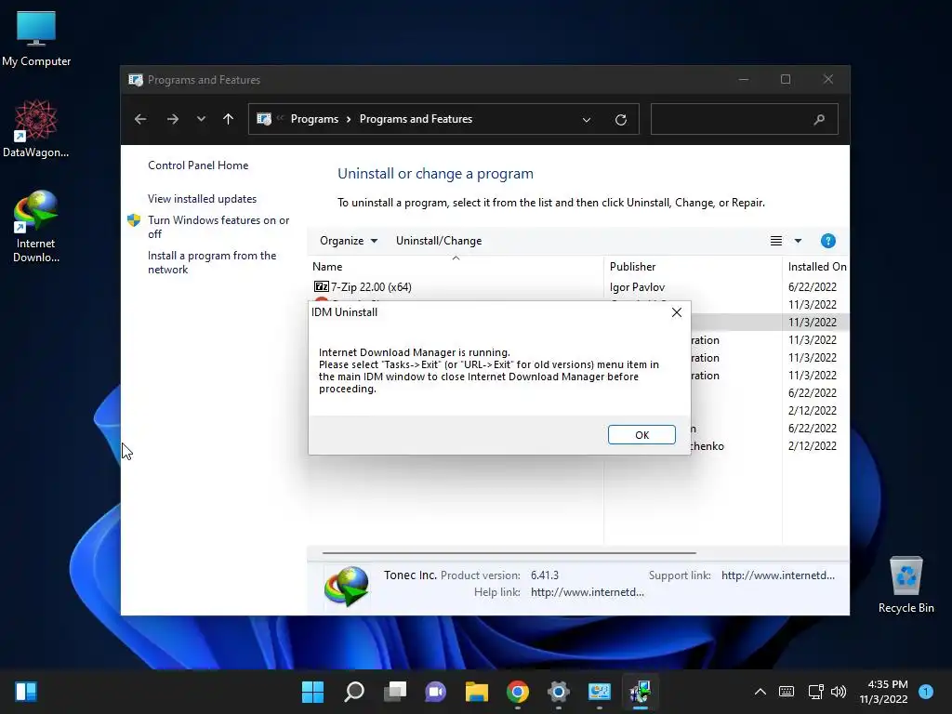The height and width of the screenshot is (714, 952).
Task: Open the Recycle Bin desktop icon
Action: coord(906,585)
